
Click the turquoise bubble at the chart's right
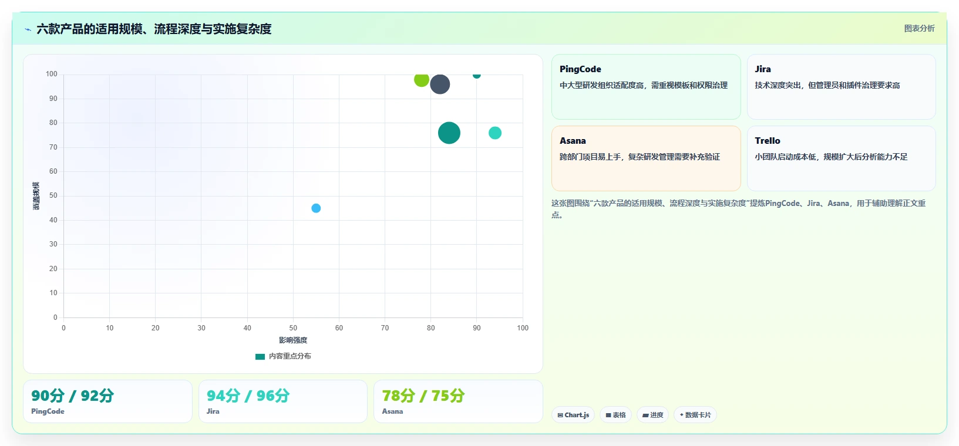(x=495, y=133)
